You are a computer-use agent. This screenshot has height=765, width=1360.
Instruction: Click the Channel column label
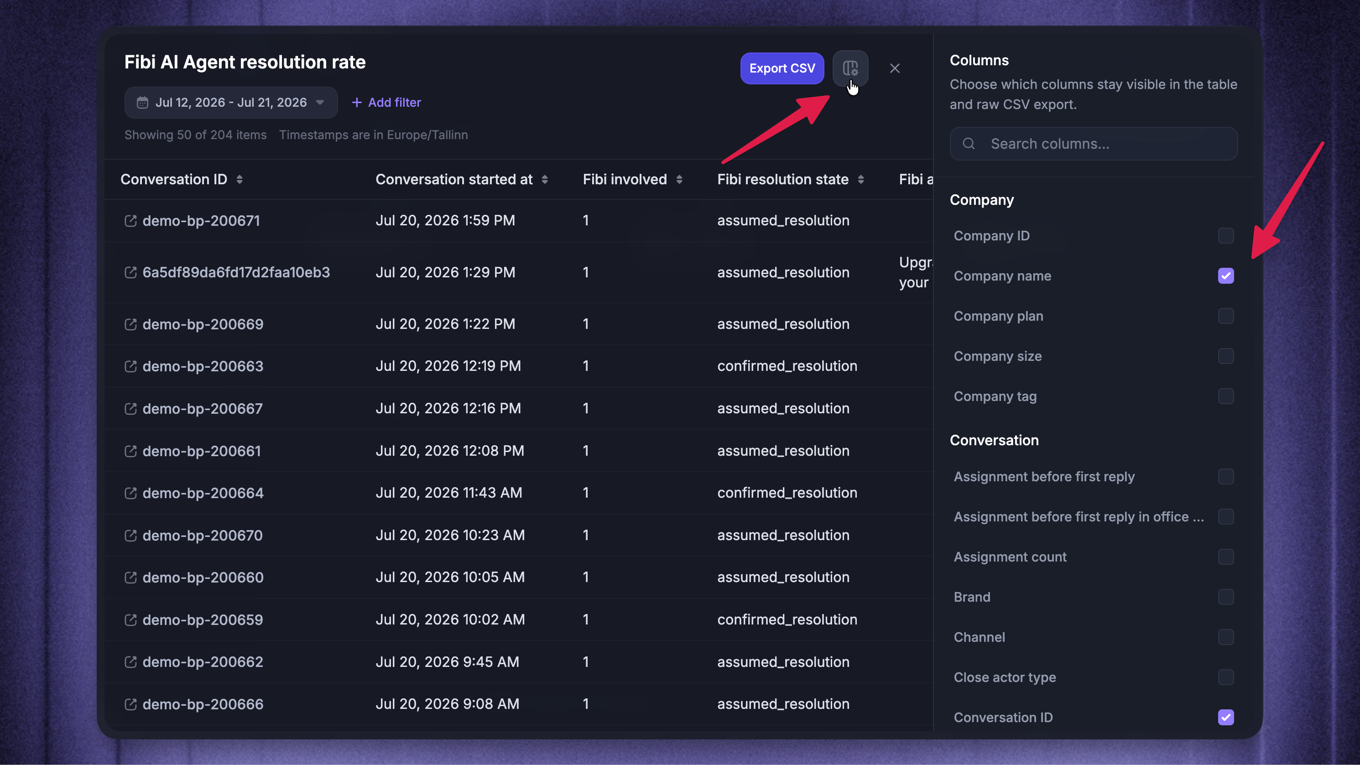(x=980, y=637)
